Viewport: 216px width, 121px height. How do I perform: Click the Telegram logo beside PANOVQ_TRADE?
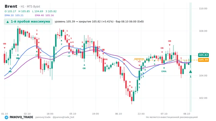[6, 117]
